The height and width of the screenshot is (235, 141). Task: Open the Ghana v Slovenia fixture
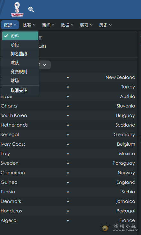click(x=68, y=106)
